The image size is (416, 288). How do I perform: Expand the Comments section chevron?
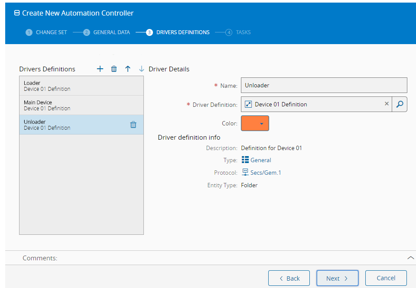(x=410, y=258)
